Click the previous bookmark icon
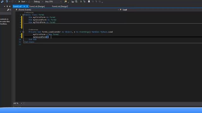The width and height of the screenshot is (202, 113). 92,2
